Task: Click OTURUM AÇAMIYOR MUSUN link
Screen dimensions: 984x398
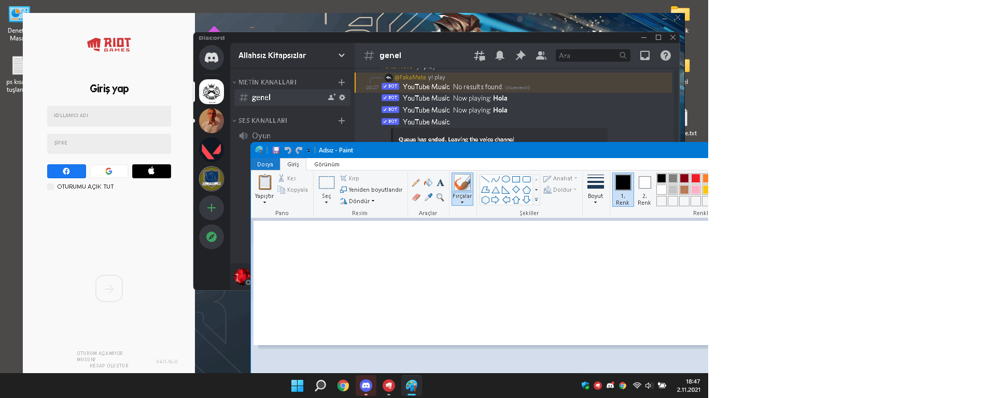Action: click(100, 357)
